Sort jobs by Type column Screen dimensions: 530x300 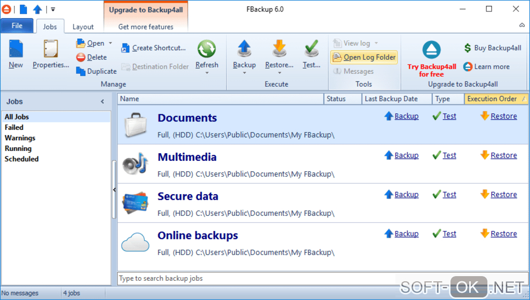tap(448, 99)
